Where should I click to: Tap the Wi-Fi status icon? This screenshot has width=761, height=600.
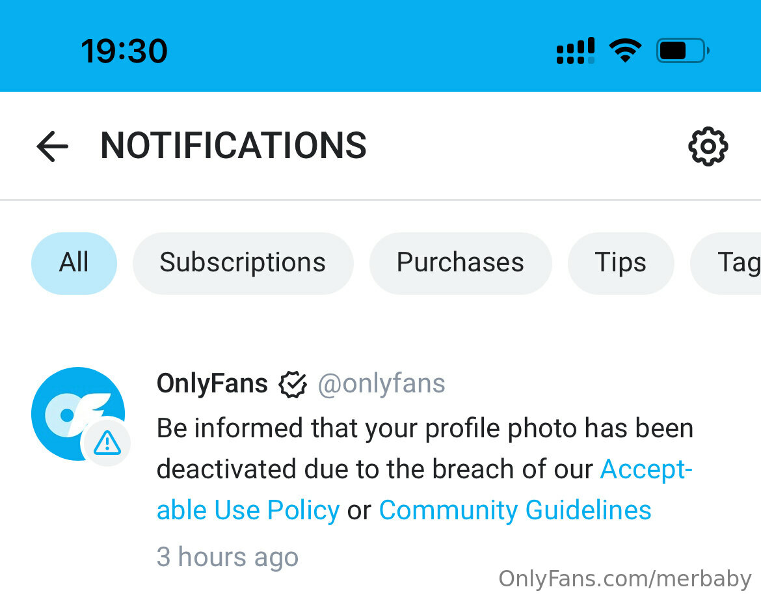tap(625, 51)
